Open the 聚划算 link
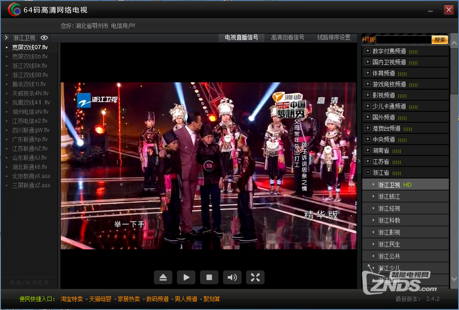459x310 pixels. click(212, 299)
